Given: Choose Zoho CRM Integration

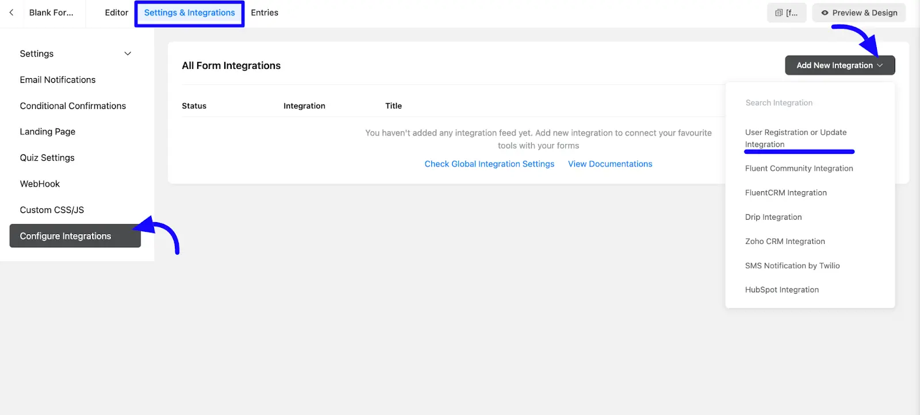Looking at the screenshot, I should point(785,242).
